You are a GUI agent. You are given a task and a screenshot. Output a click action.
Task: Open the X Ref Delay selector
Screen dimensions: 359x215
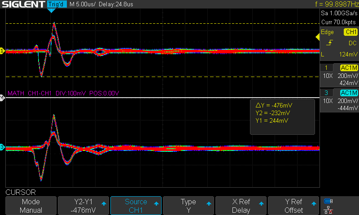[x=241, y=206]
